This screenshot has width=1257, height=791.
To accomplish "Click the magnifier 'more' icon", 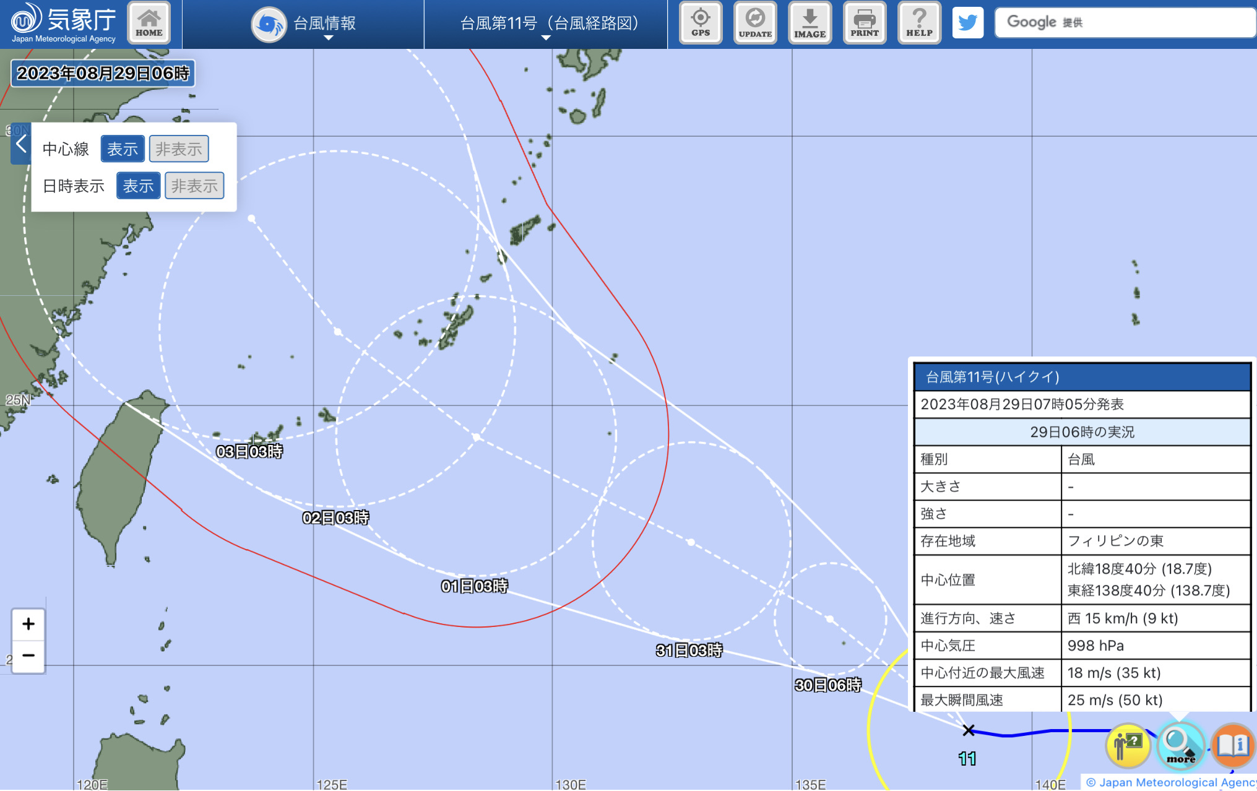I will point(1180,745).
